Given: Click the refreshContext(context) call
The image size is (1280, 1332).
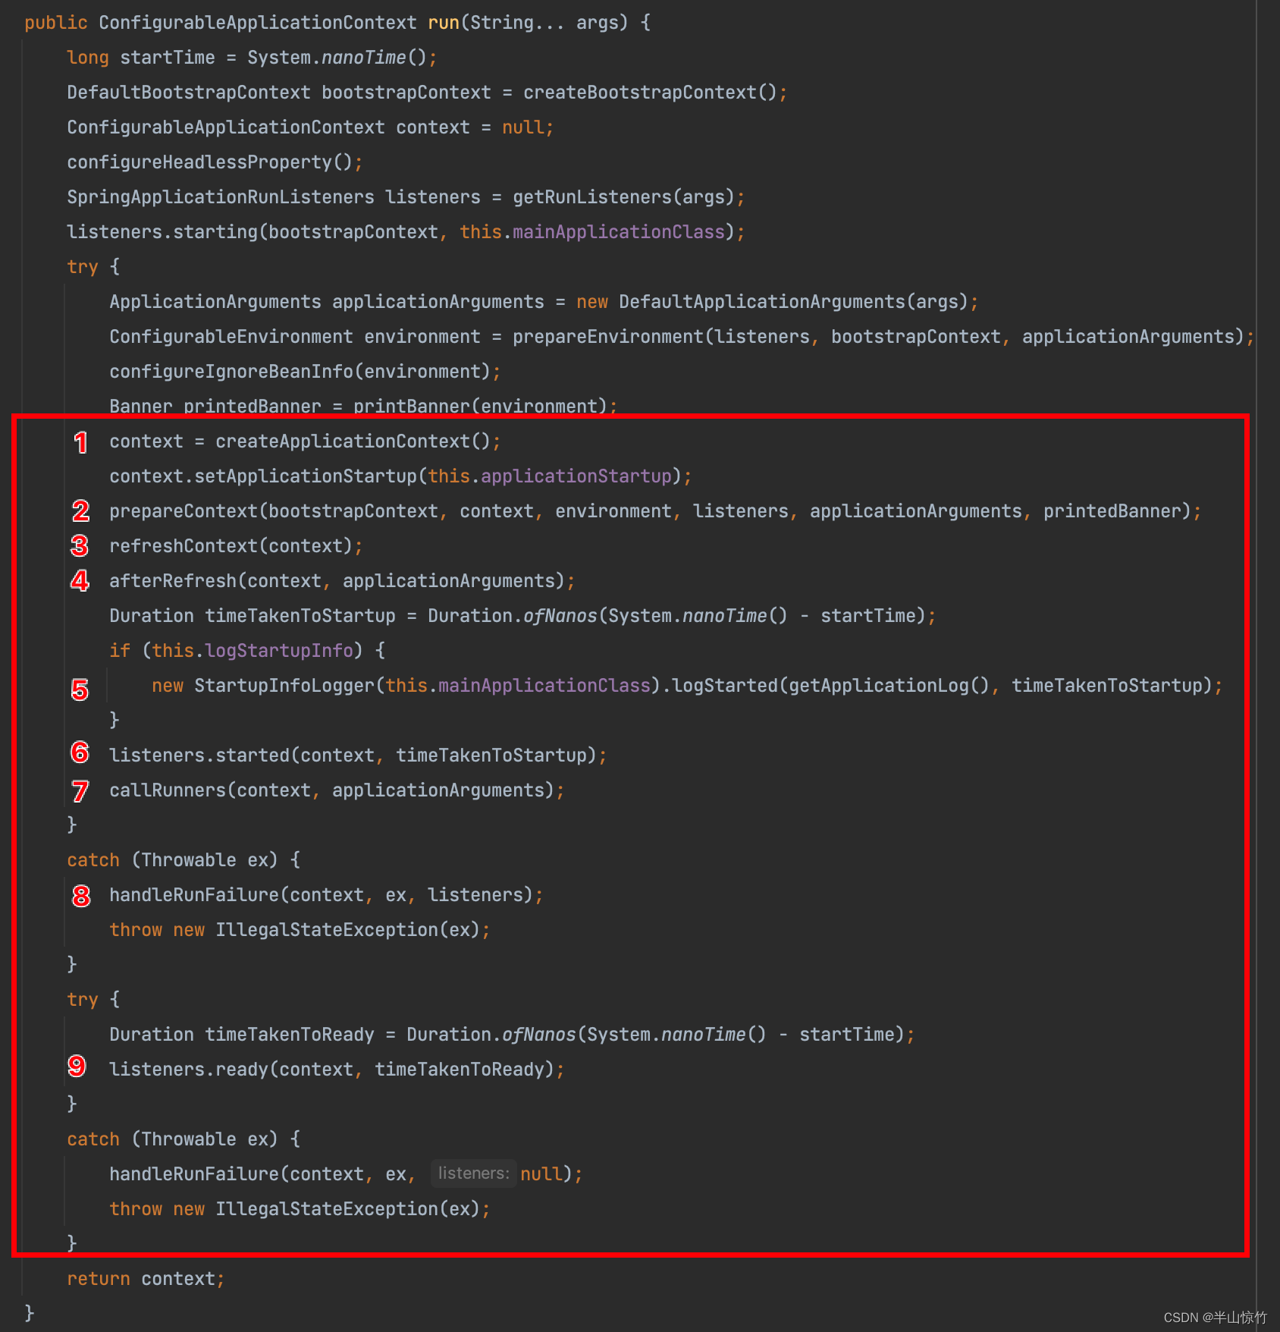Looking at the screenshot, I should point(231,546).
